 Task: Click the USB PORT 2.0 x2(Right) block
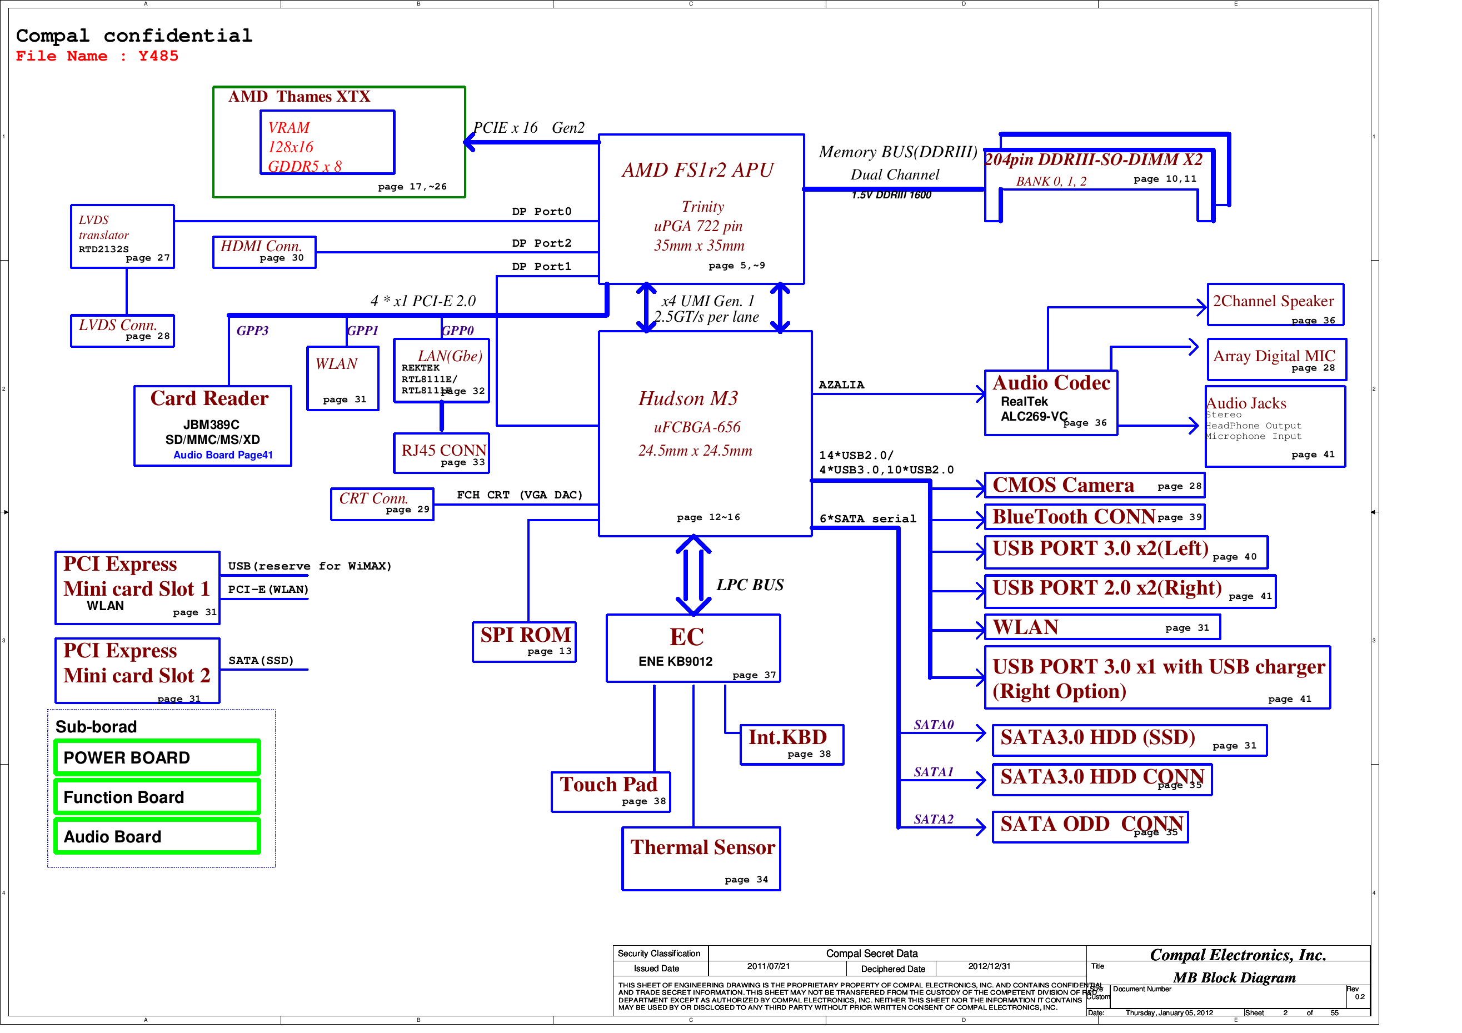click(x=1130, y=592)
